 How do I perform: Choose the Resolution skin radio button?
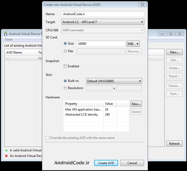pyautogui.click(x=65, y=88)
